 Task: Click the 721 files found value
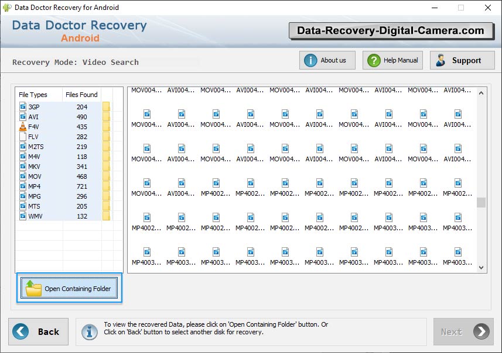tap(82, 186)
